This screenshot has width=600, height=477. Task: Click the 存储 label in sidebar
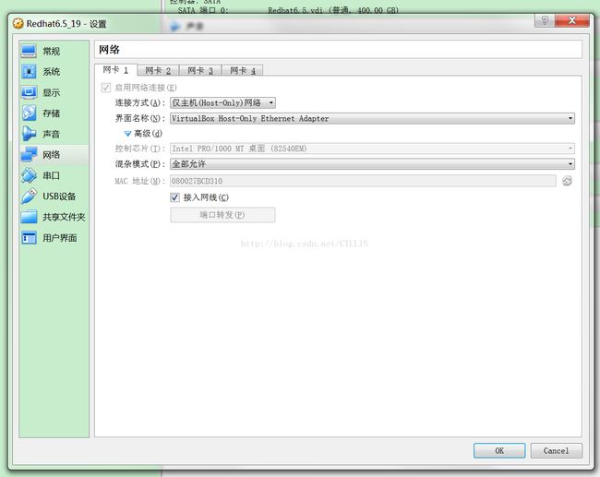click(x=52, y=113)
